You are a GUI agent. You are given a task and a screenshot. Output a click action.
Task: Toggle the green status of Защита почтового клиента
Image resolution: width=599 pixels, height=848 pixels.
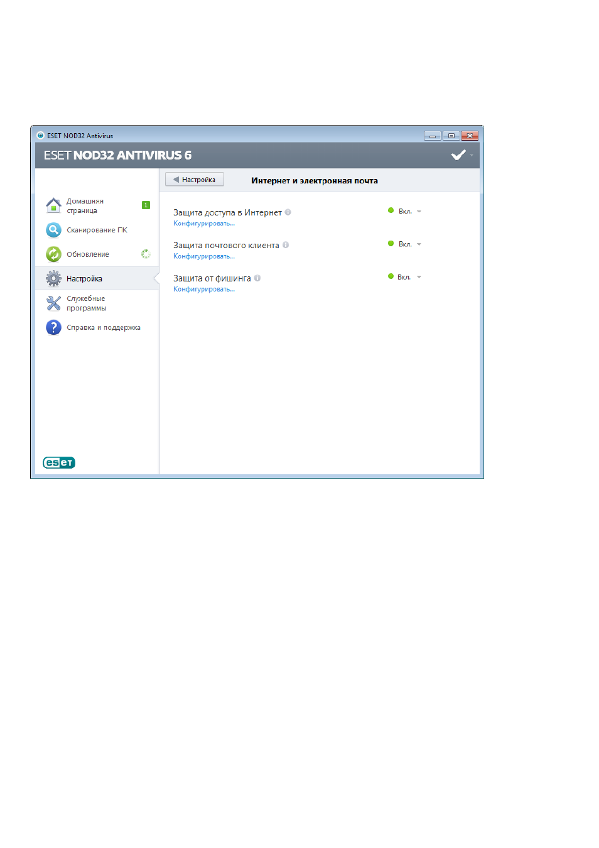coord(391,243)
